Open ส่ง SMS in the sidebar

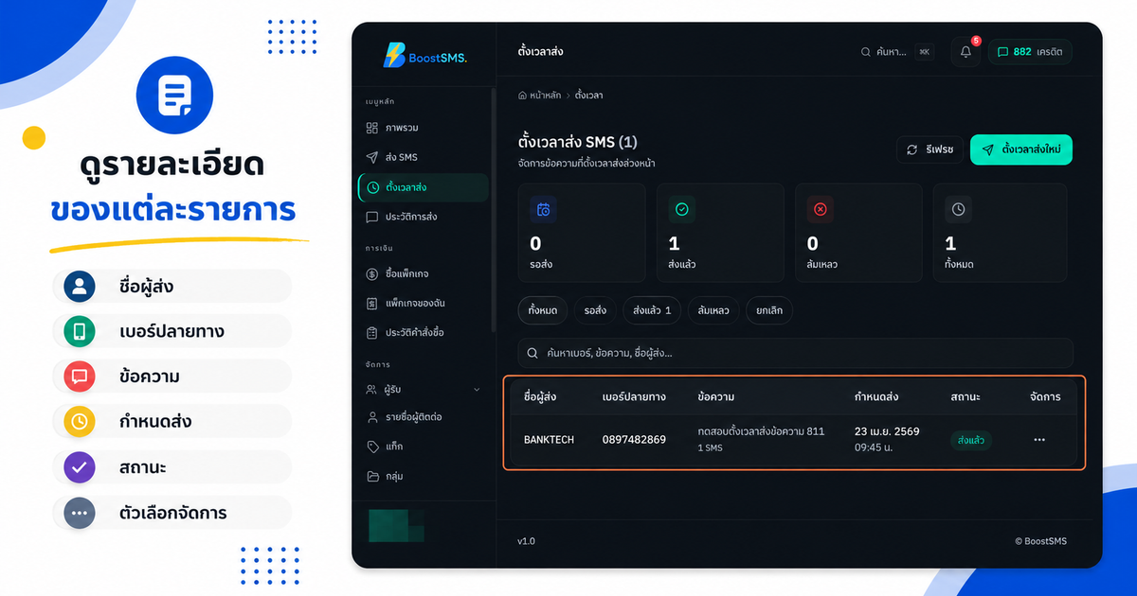pyautogui.click(x=423, y=157)
